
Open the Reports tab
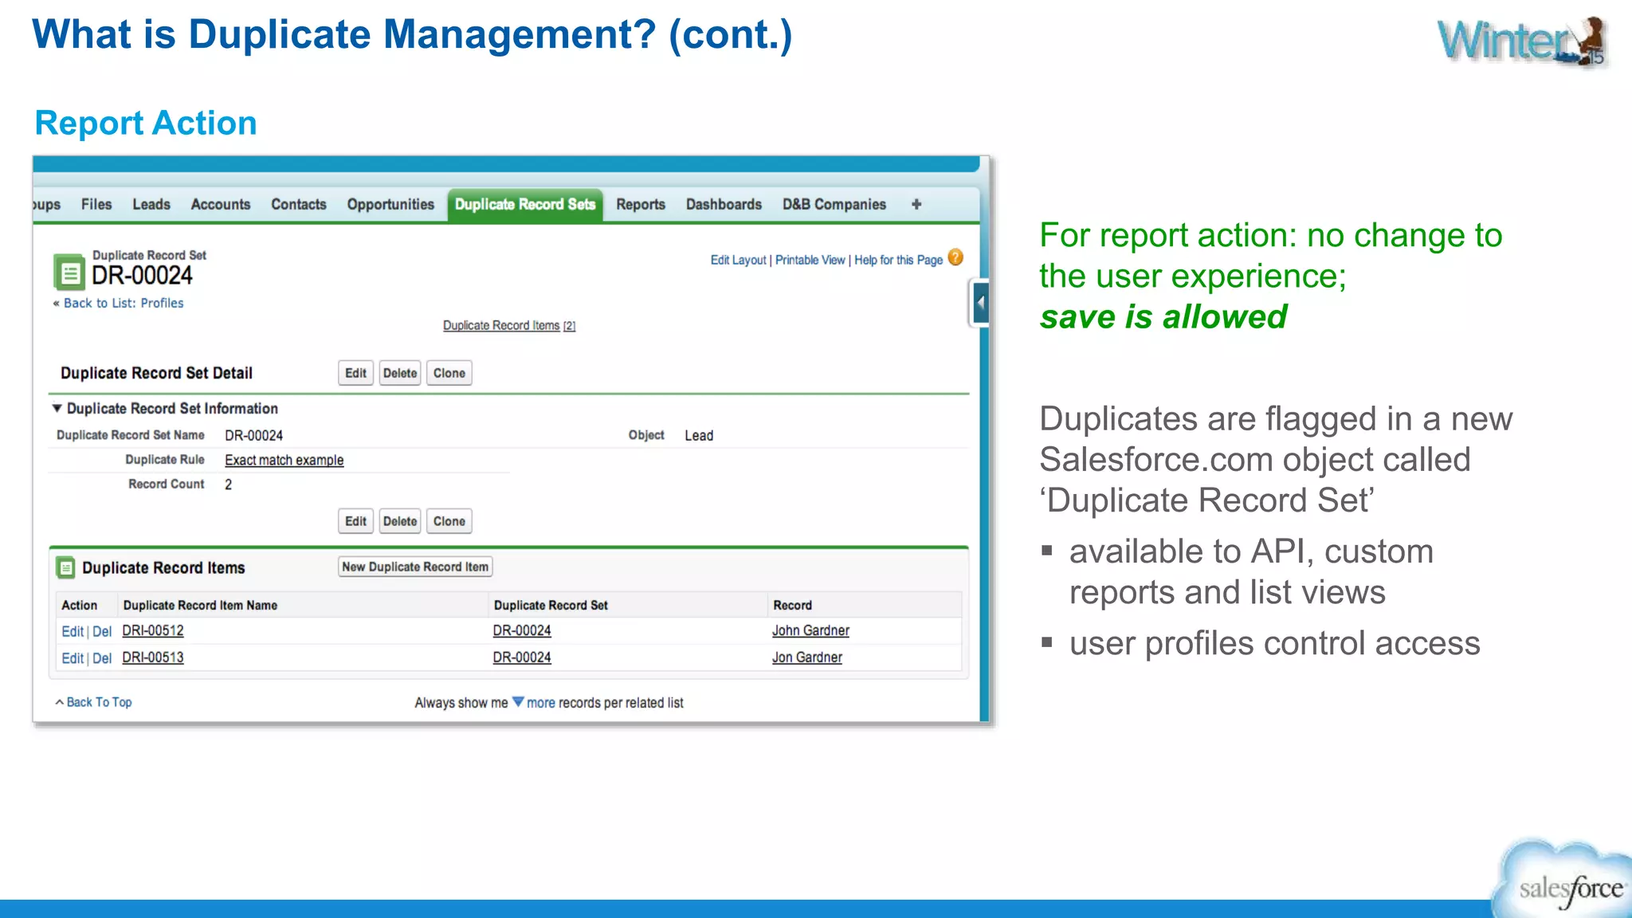pyautogui.click(x=641, y=204)
